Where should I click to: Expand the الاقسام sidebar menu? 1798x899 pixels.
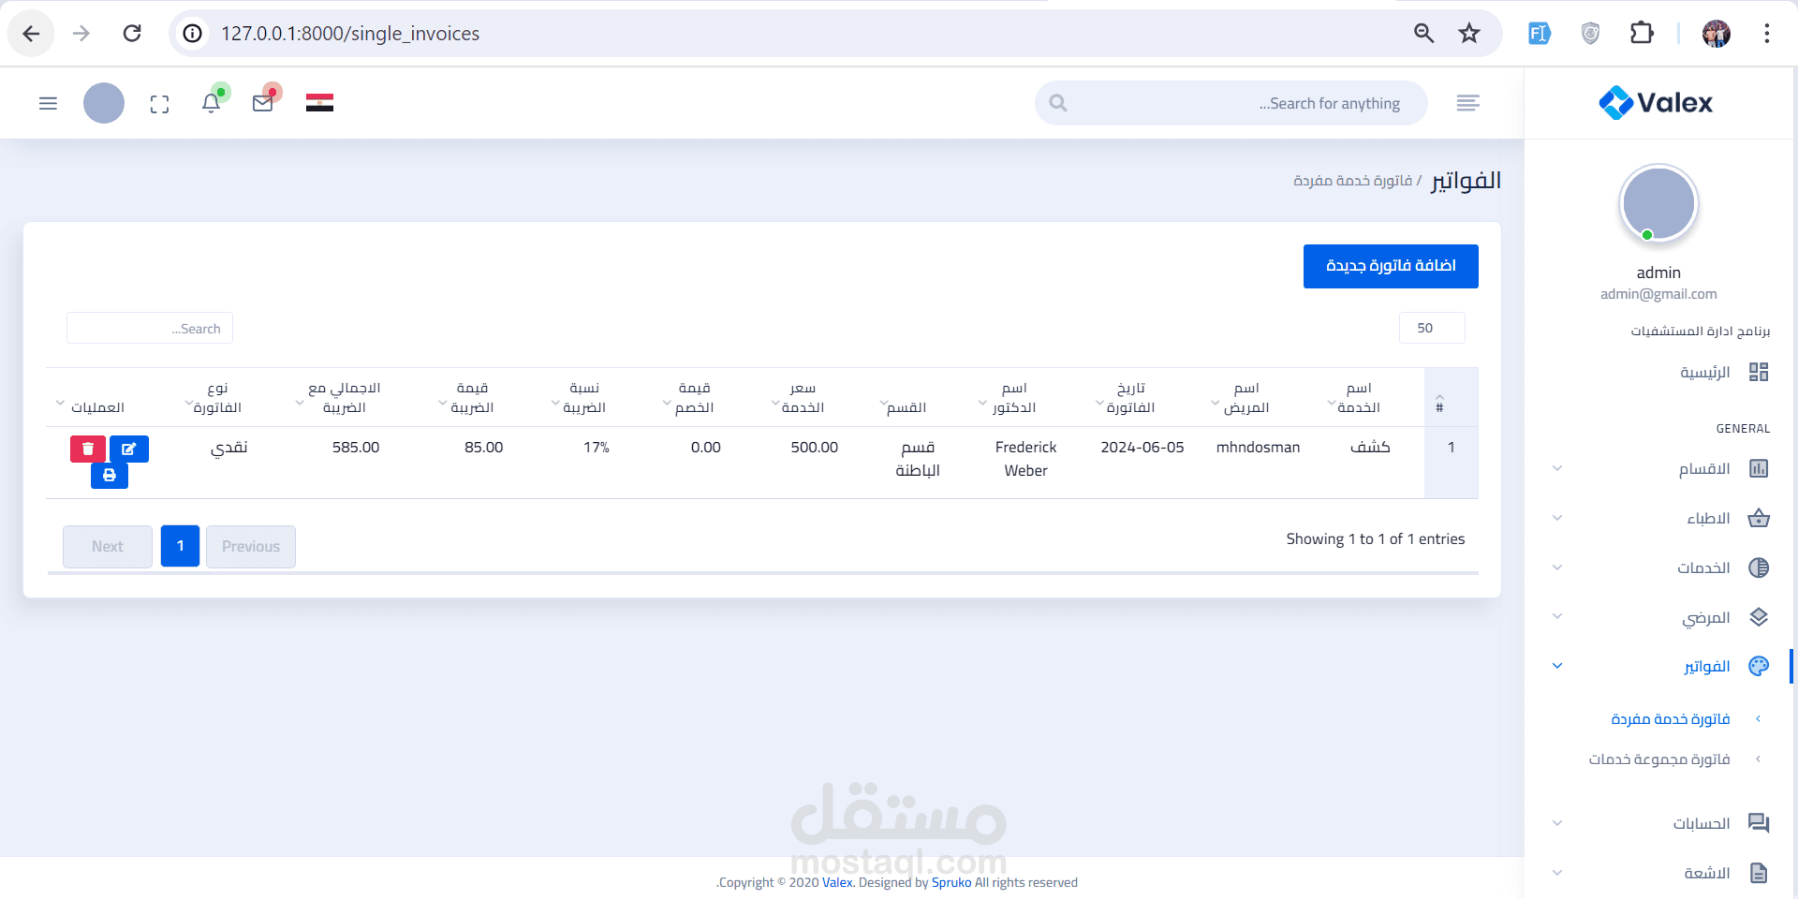(x=1704, y=468)
